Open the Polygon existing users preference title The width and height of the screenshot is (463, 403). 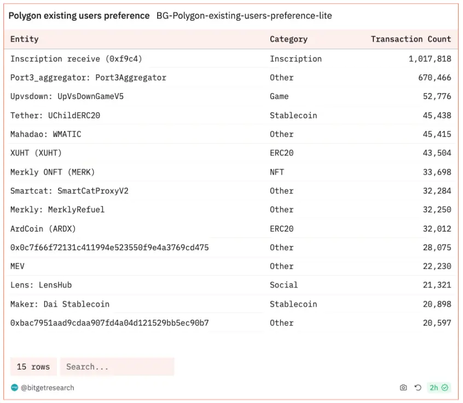(79, 16)
